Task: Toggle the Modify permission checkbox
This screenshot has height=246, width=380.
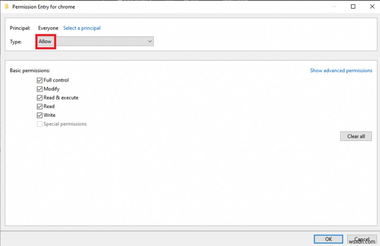Action: click(x=39, y=89)
